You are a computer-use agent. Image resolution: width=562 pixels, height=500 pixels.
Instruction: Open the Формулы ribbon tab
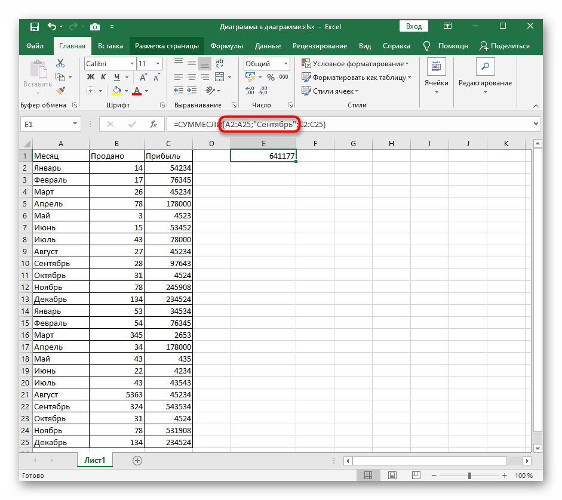click(x=226, y=46)
